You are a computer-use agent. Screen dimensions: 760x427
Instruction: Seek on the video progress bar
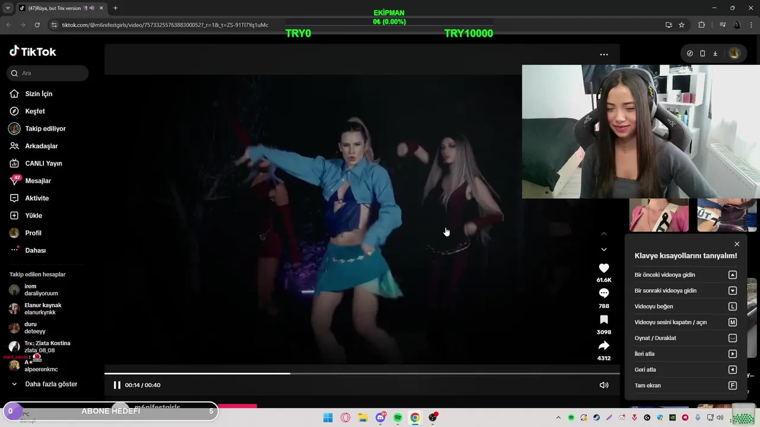point(362,374)
